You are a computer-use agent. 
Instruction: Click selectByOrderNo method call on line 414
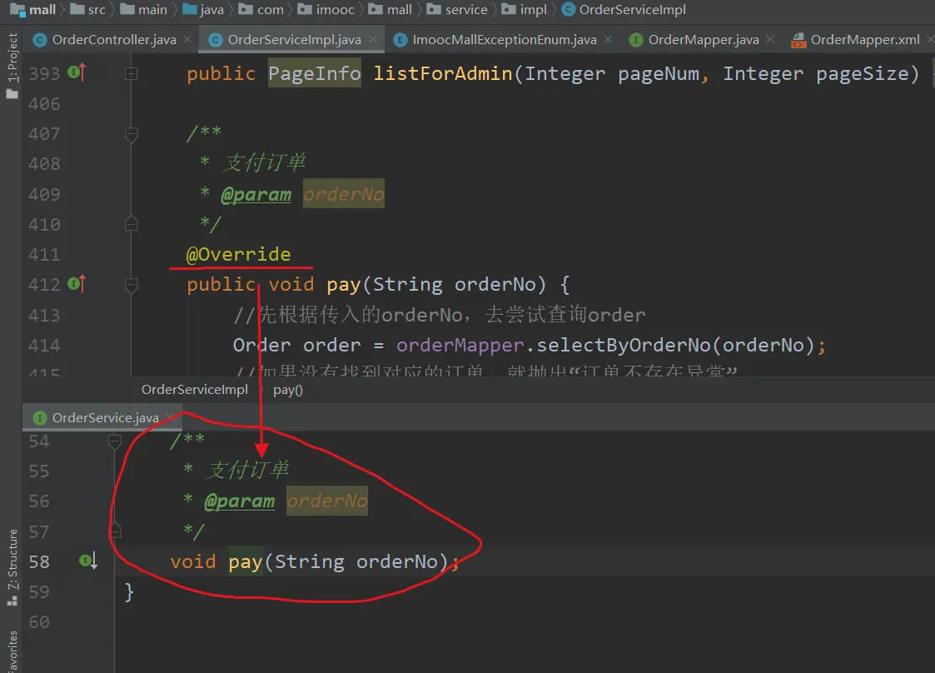pyautogui.click(x=627, y=345)
